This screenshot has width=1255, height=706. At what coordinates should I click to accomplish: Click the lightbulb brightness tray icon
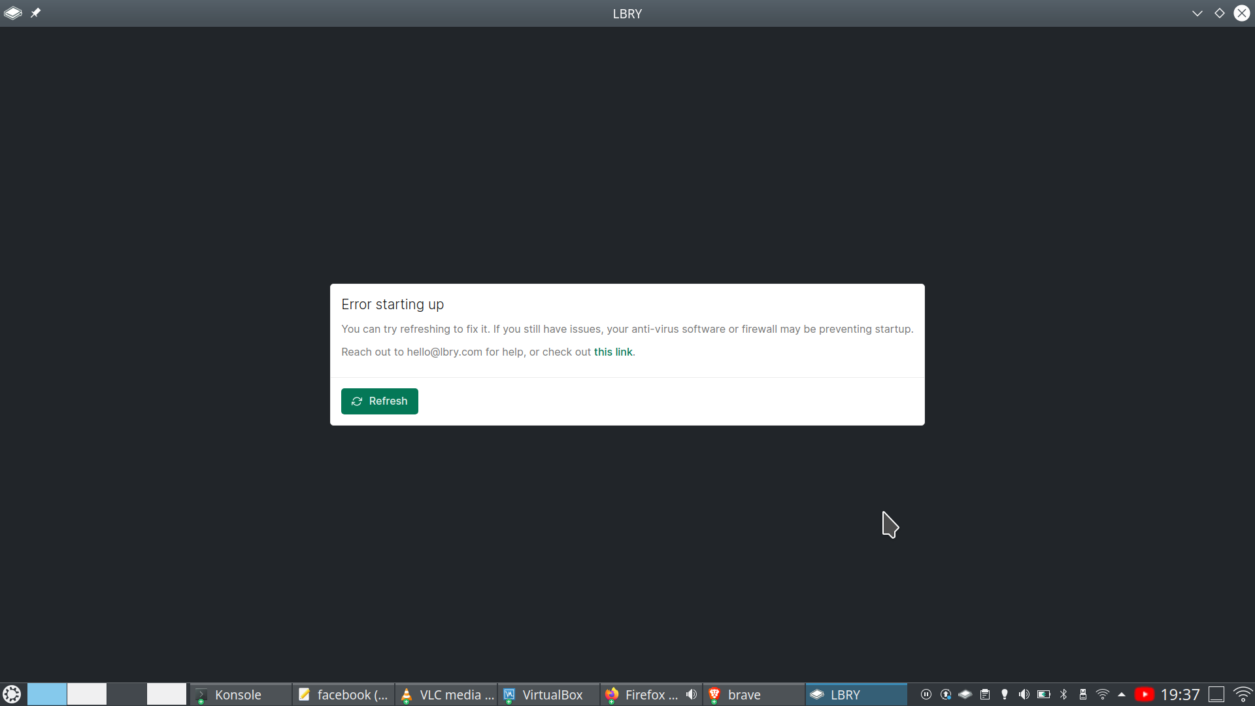point(1005,694)
